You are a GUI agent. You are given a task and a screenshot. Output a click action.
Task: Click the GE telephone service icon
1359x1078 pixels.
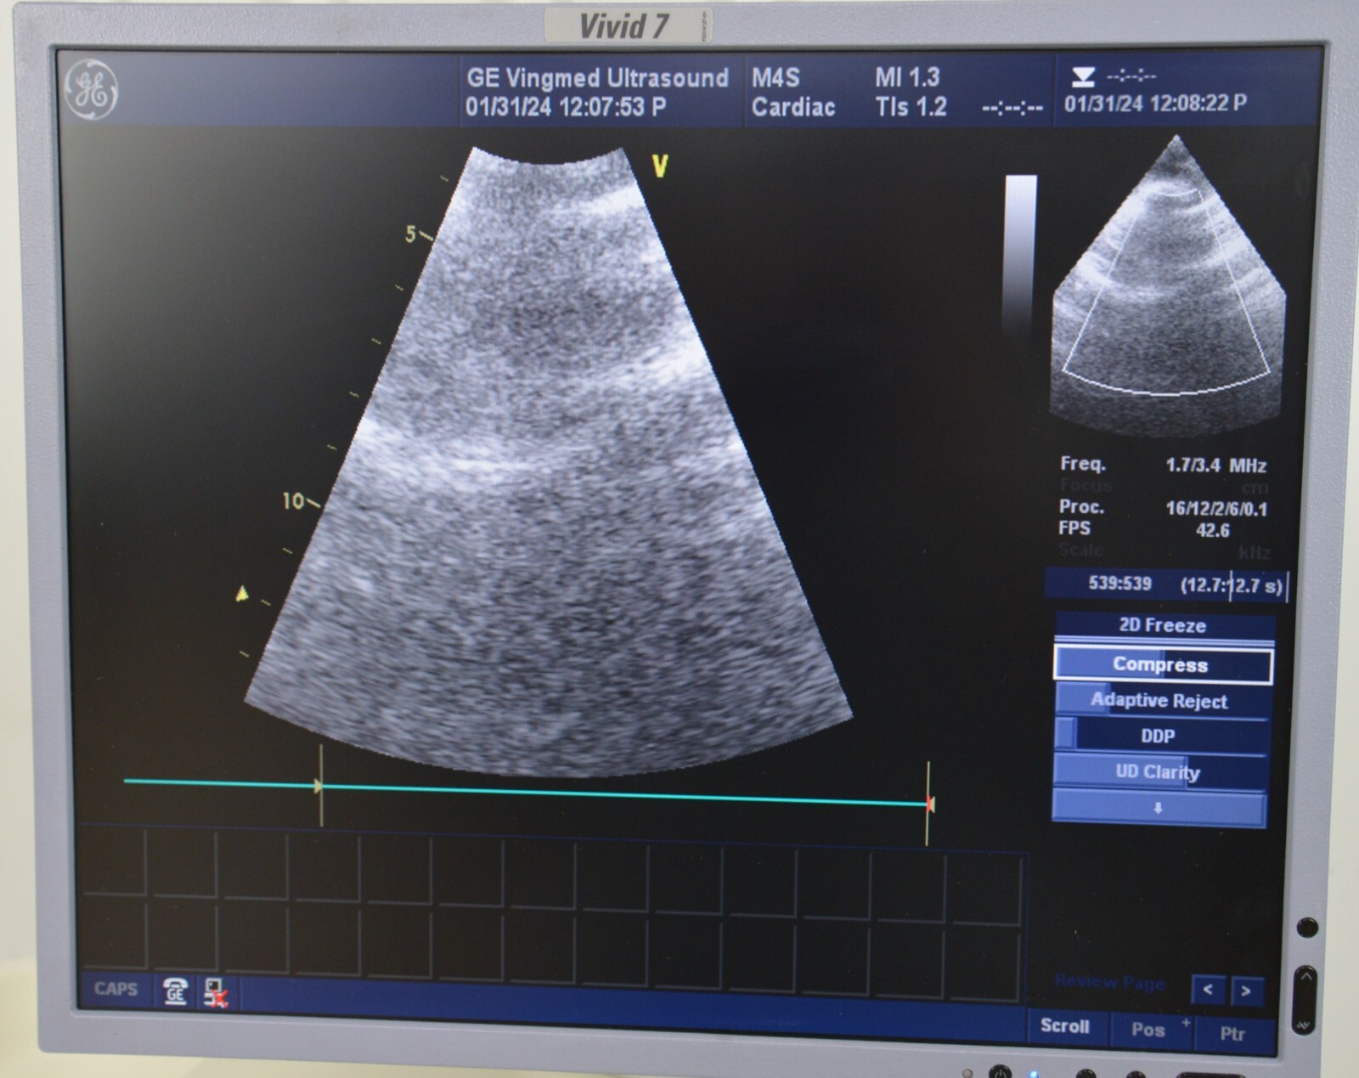175,991
